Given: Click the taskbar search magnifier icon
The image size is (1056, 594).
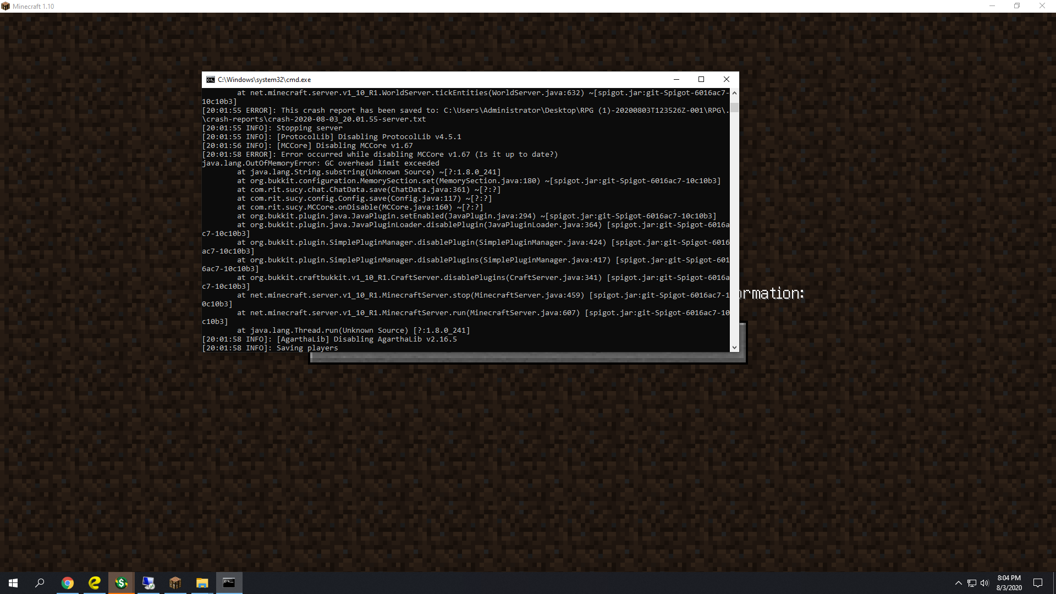Looking at the screenshot, I should pos(40,583).
